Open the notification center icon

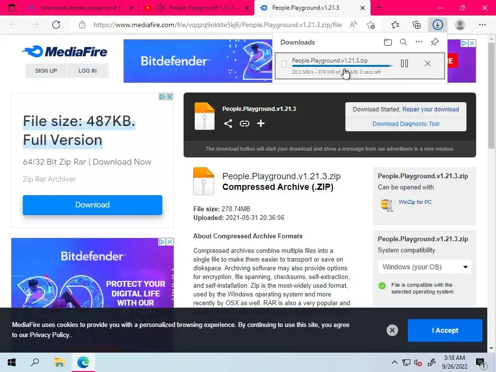coord(481,363)
